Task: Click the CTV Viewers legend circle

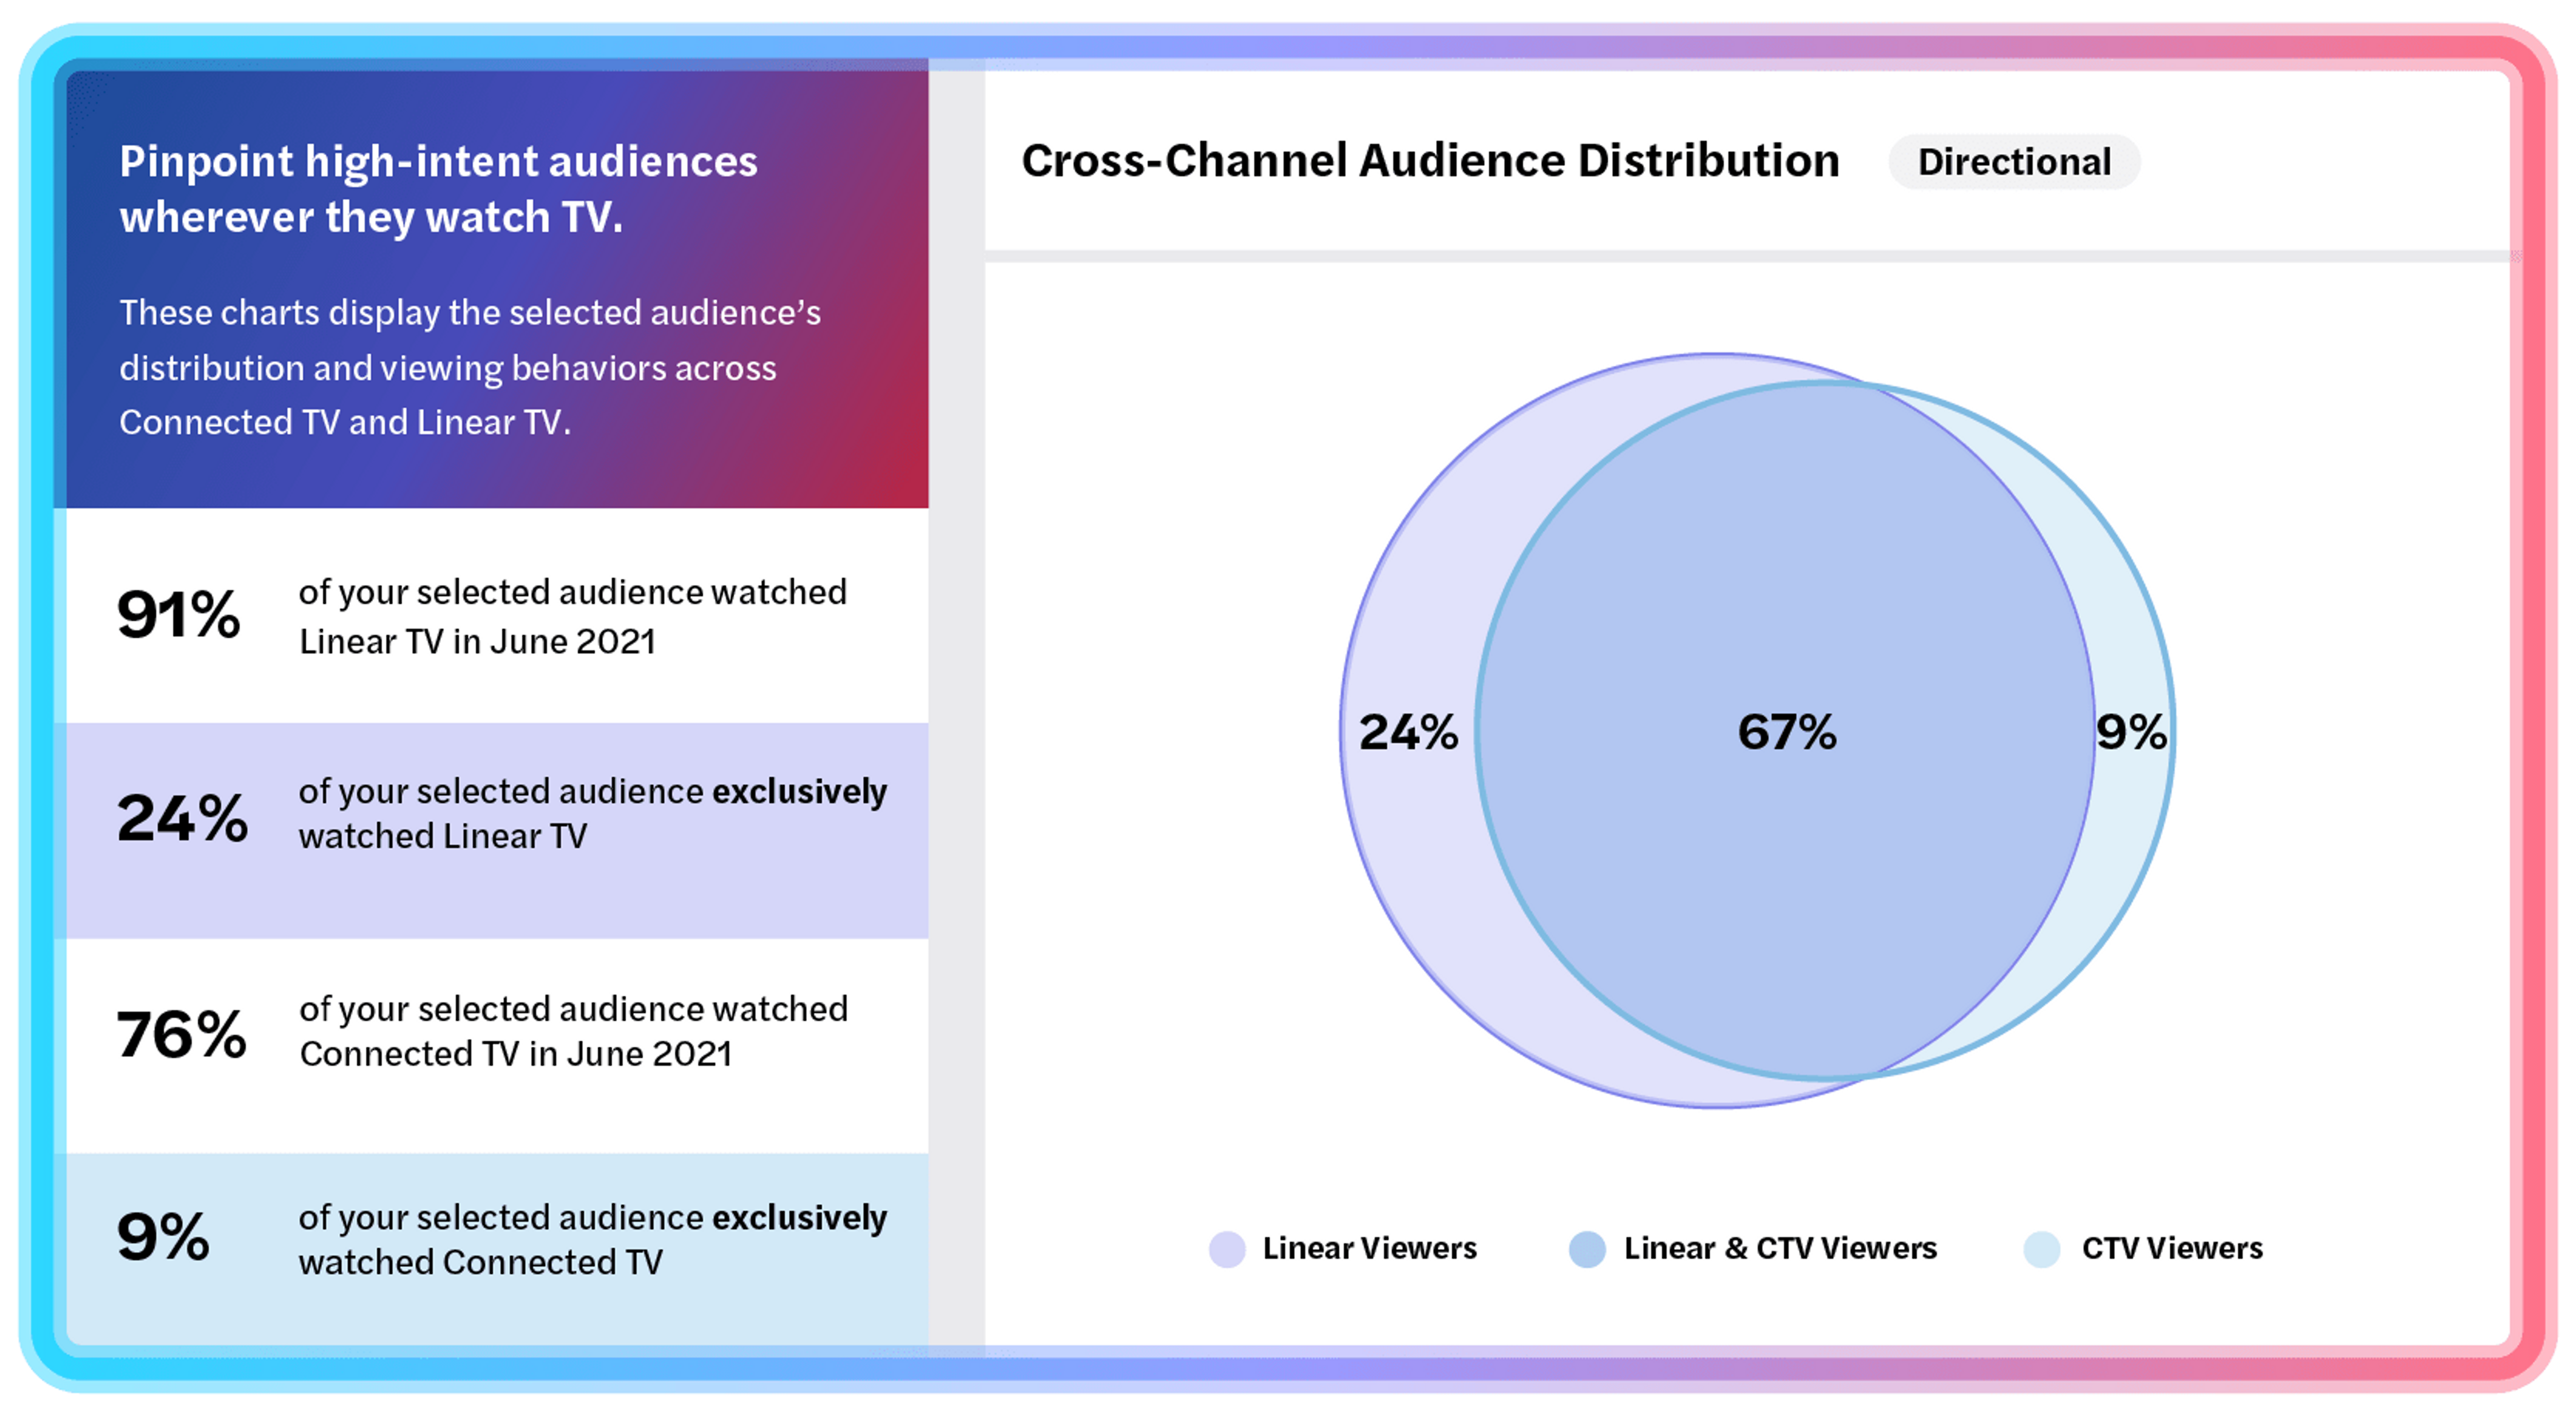Action: pyautogui.click(x=2041, y=1249)
